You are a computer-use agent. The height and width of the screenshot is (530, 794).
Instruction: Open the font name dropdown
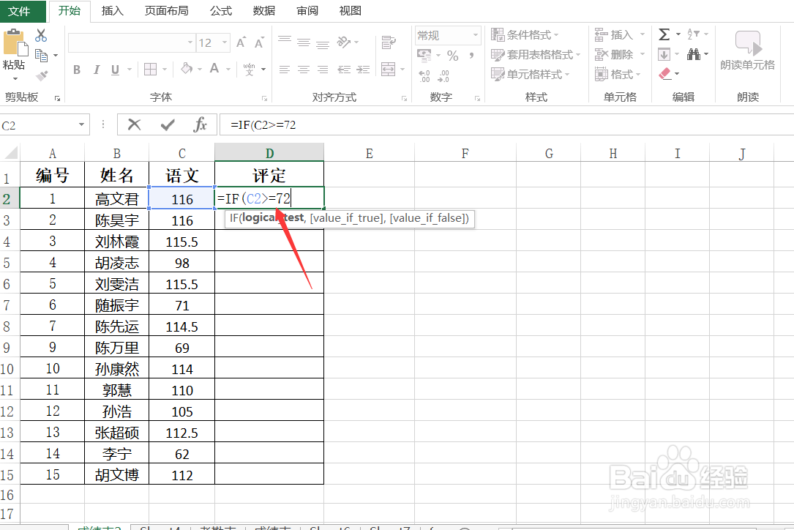pyautogui.click(x=190, y=42)
